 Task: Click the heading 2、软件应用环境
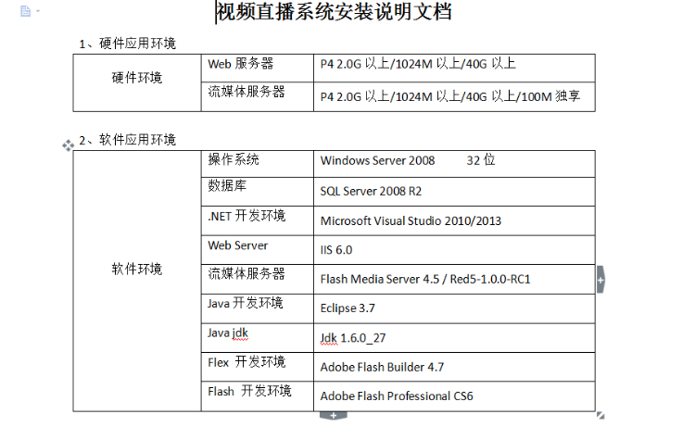click(128, 140)
